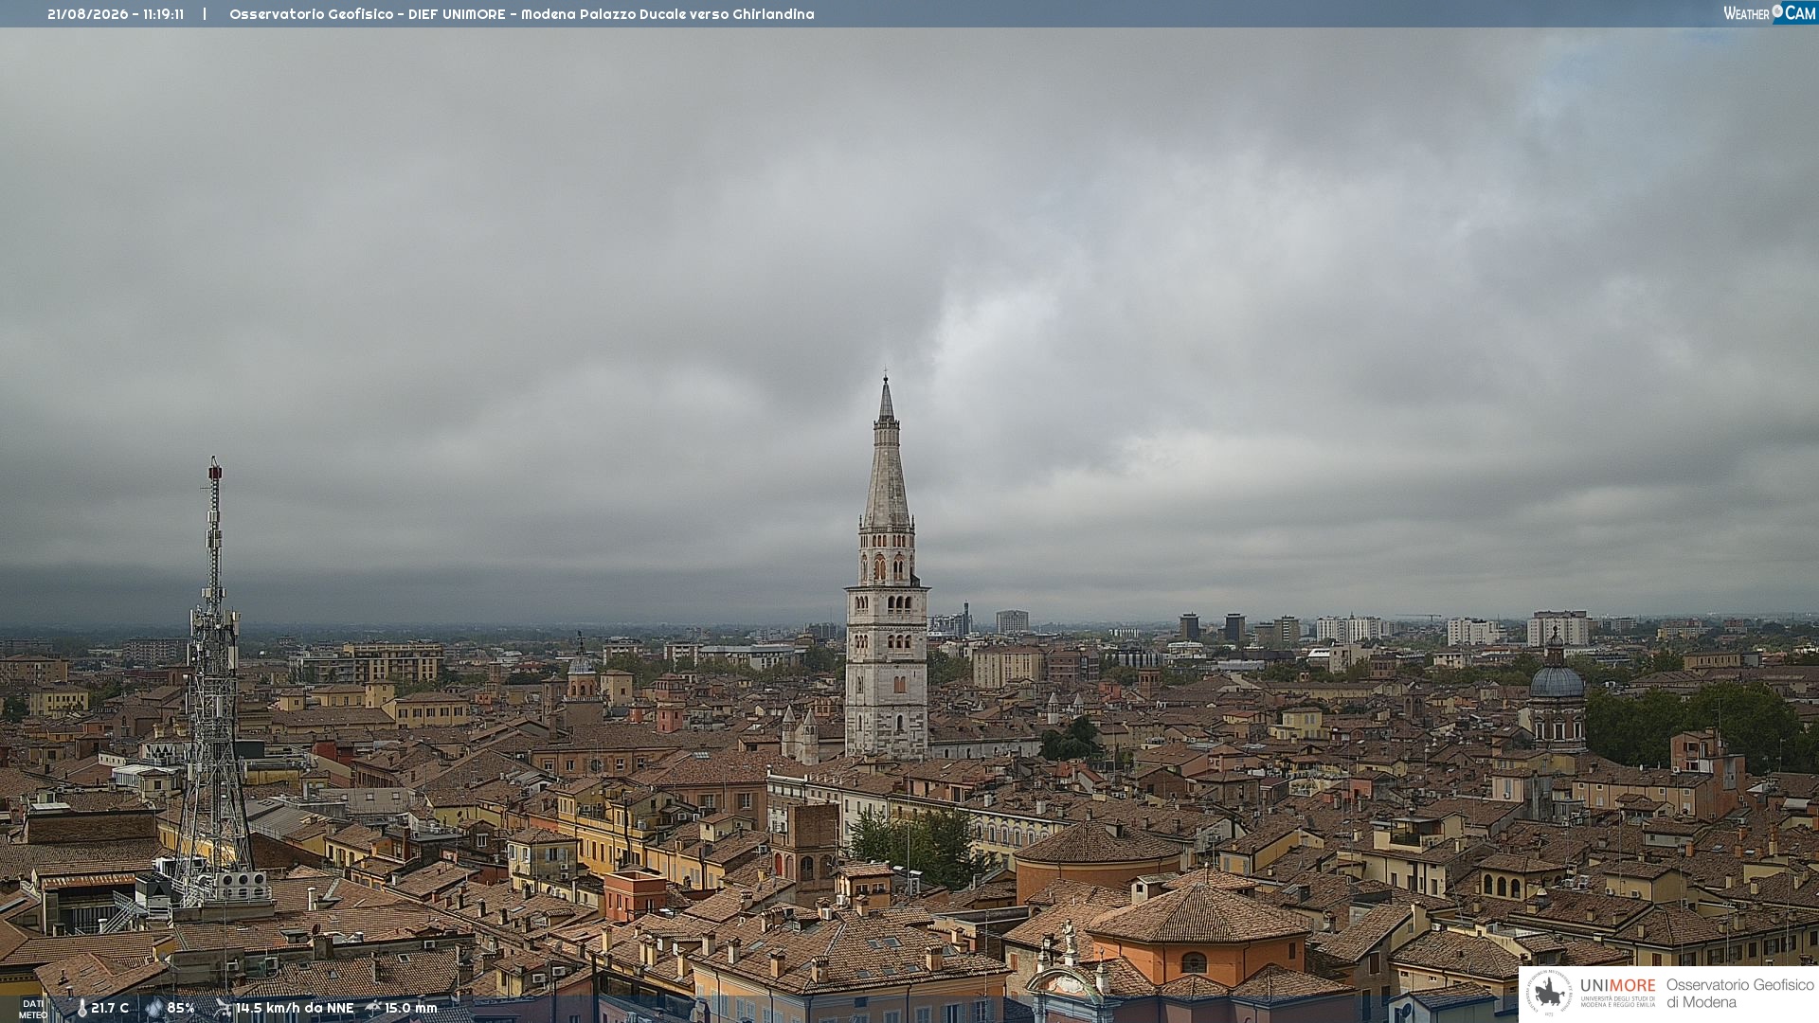The image size is (1819, 1023).
Task: Select the 14.5 km/h da NNE wind reading
Action: point(295,1009)
